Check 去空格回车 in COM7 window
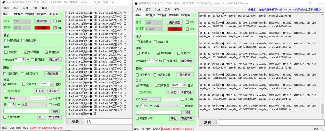Viewport: 325px width, 131px height. coord(5,117)
